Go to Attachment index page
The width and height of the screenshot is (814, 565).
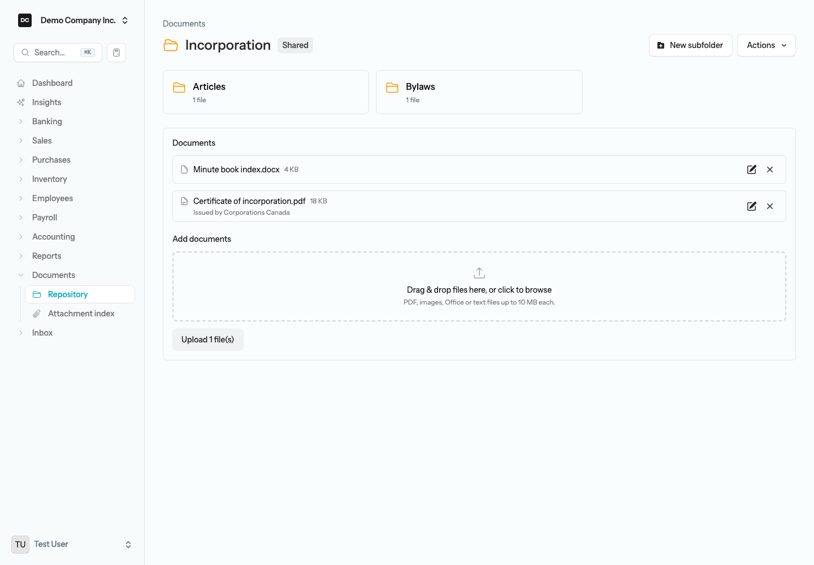[x=80, y=314]
